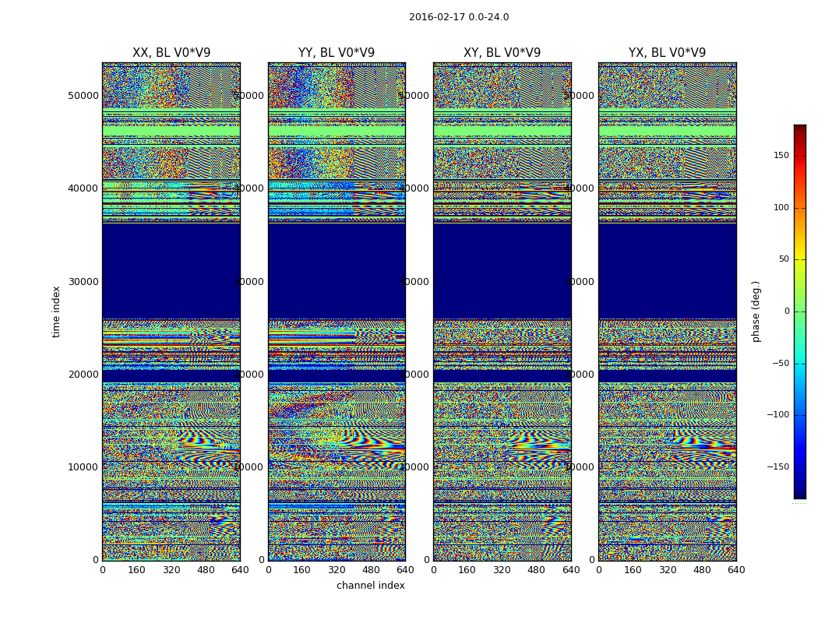
Task: Click the XX polarization heatmap panel
Action: [x=171, y=311]
